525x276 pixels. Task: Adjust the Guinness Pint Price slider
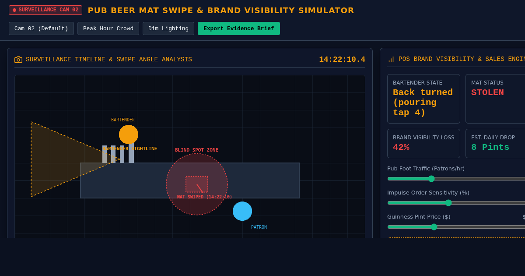tap(456, 227)
